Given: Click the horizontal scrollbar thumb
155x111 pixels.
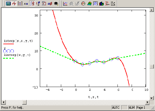Looking at the screenshot, I should point(25,102).
